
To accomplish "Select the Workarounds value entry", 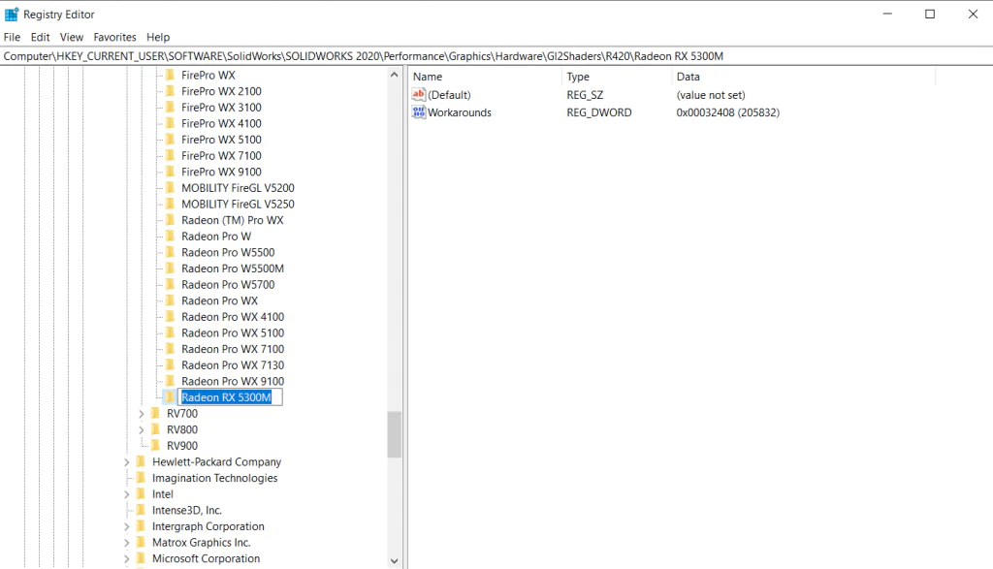I will 459,112.
